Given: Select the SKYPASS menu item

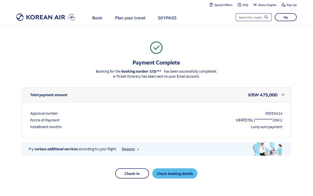Looking at the screenshot, I should [x=167, y=18].
